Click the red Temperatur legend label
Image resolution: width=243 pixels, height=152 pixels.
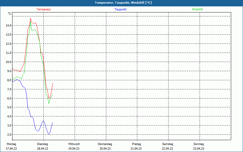point(44,9)
